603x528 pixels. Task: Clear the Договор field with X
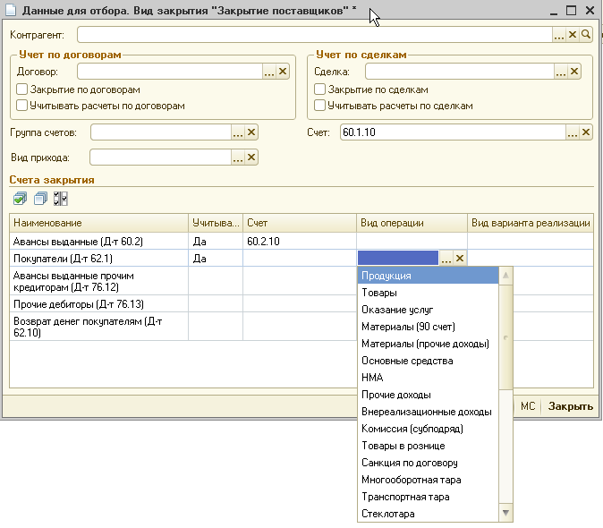point(283,72)
